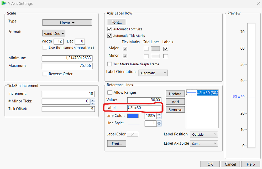262x169 pixels.
Task: Pick the Major grid line color swatch
Action: click(x=155, y=49)
